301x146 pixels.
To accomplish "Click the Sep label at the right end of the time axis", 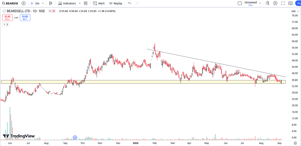I will (280, 143).
